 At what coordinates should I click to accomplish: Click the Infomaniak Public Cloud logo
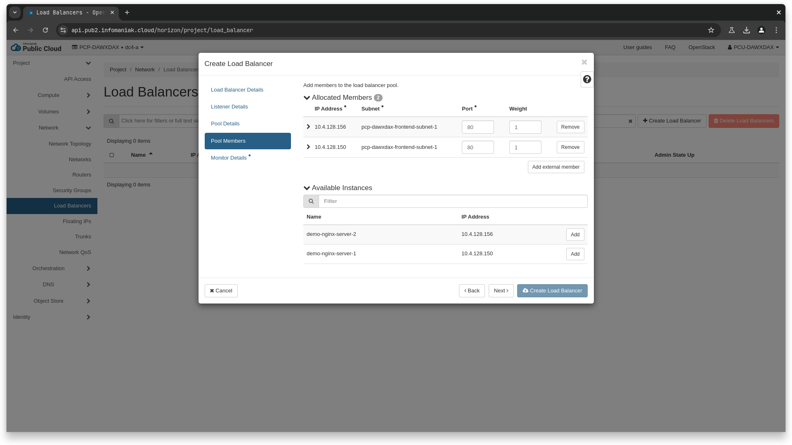(x=36, y=47)
